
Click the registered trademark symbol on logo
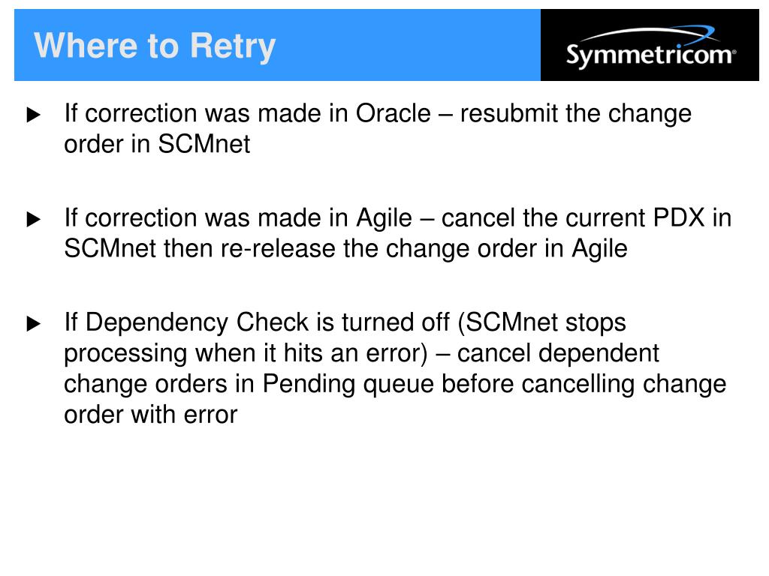[734, 51]
